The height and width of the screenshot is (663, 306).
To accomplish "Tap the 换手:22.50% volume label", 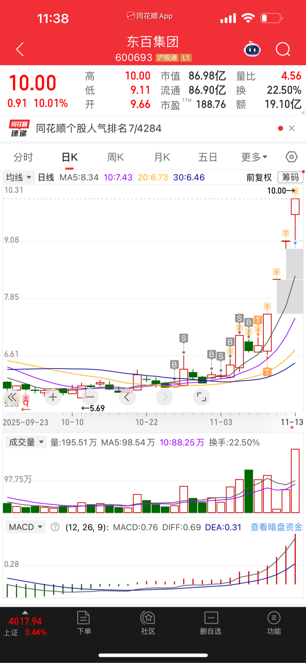I will coord(234,442).
